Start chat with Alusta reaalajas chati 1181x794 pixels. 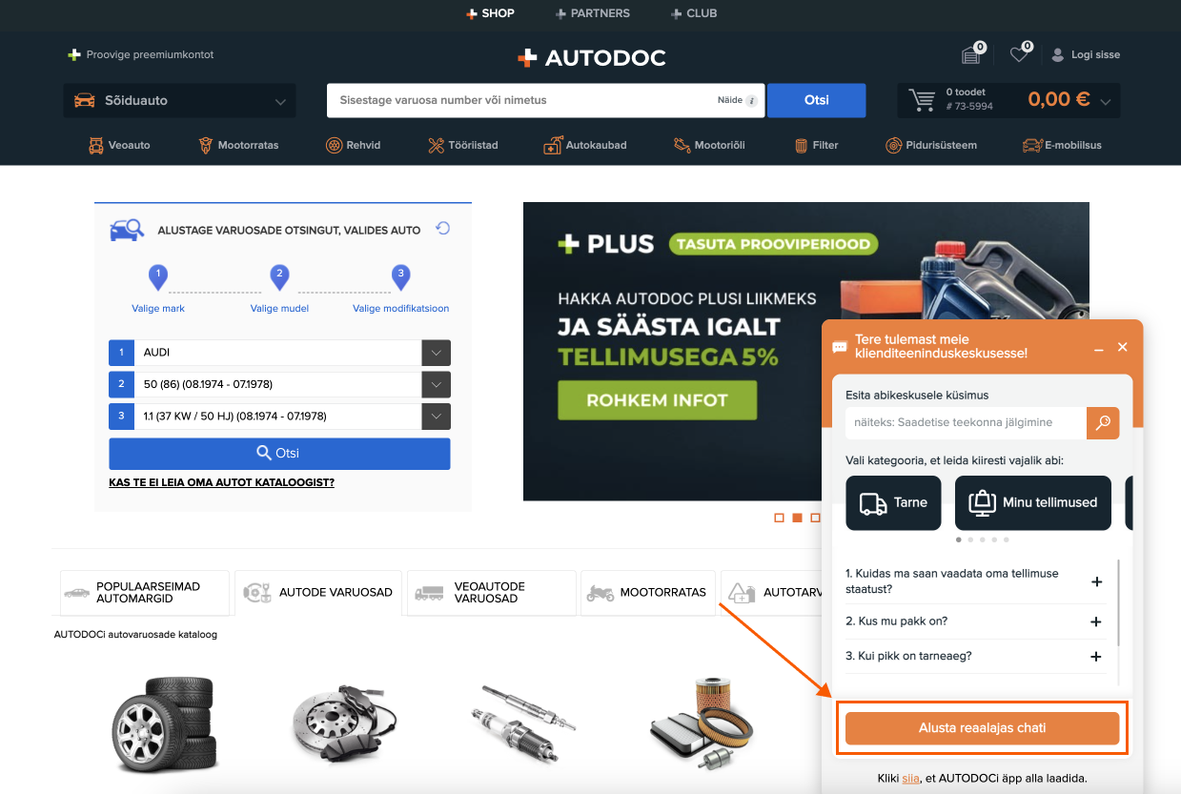click(x=982, y=728)
